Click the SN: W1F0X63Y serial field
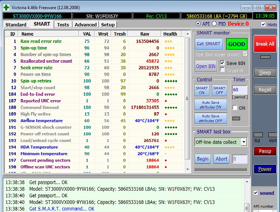 pyautogui.click(x=102, y=16)
